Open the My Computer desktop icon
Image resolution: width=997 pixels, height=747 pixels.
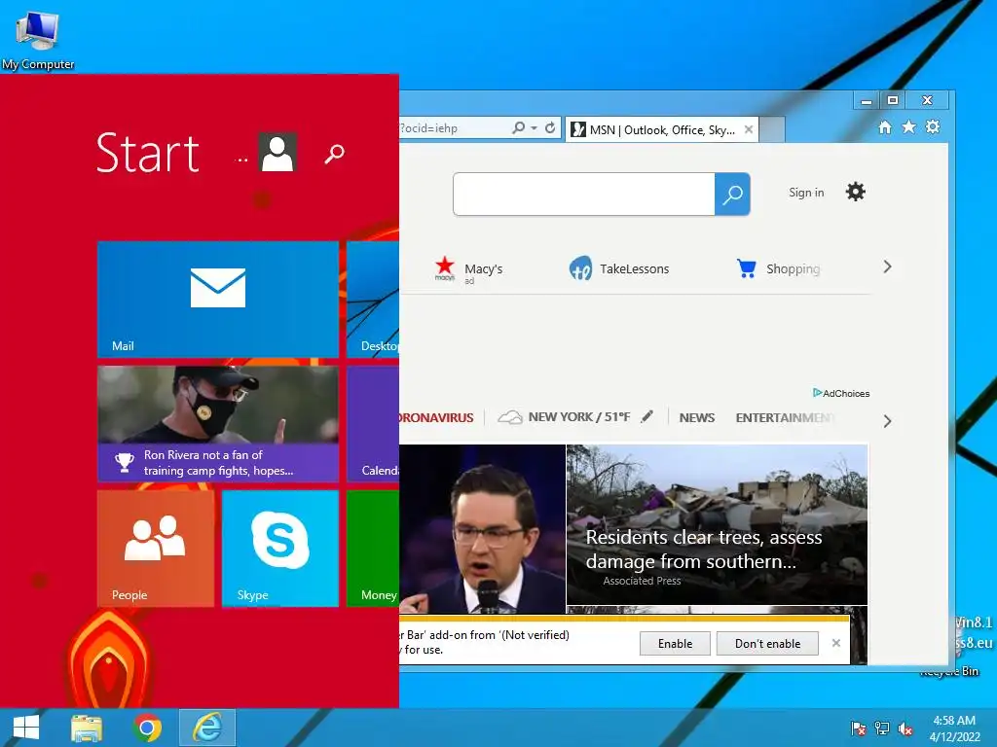click(x=38, y=40)
